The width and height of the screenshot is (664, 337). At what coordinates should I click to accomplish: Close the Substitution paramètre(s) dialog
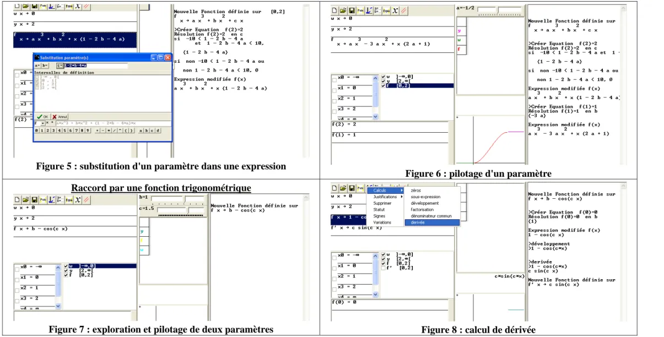[168, 57]
